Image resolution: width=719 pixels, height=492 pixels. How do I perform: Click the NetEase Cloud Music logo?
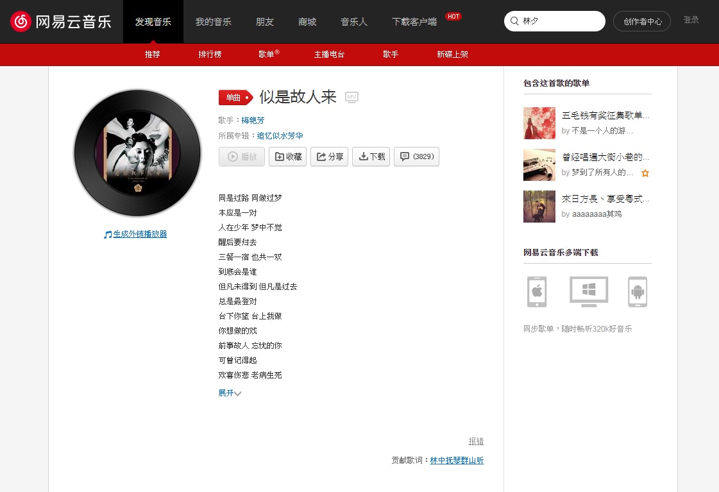61,21
